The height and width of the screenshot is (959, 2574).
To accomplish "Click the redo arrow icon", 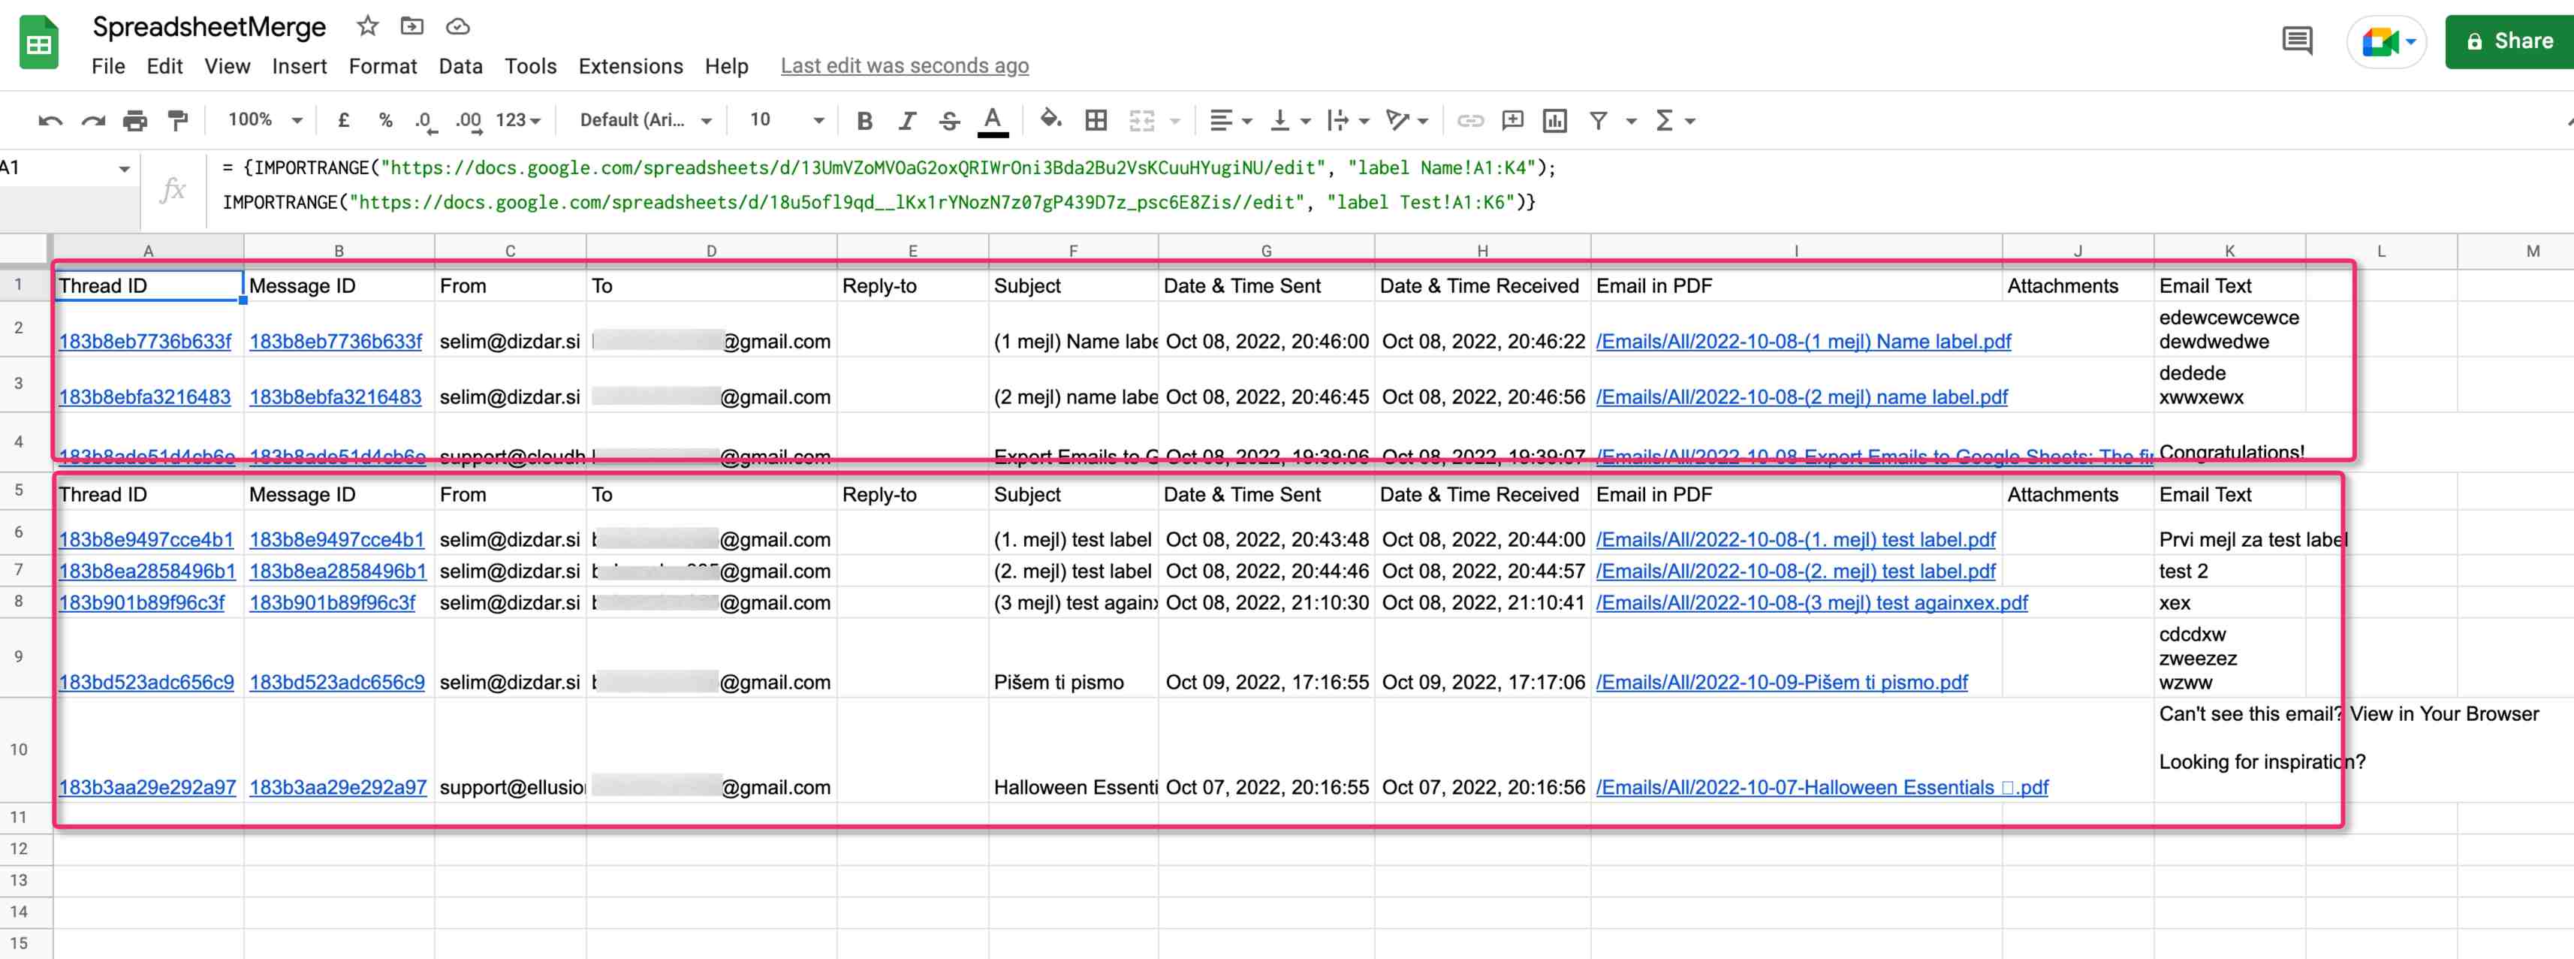I will pyautogui.click(x=93, y=121).
